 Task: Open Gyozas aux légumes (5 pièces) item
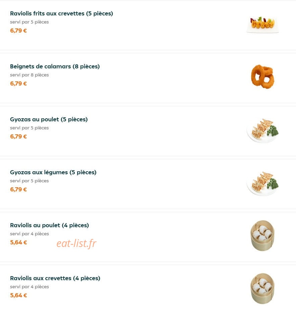pyautogui.click(x=53, y=172)
